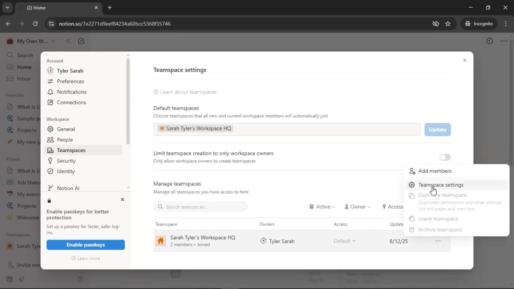Bookmark this page with star icon
This screenshot has width=514, height=289.
(x=448, y=24)
